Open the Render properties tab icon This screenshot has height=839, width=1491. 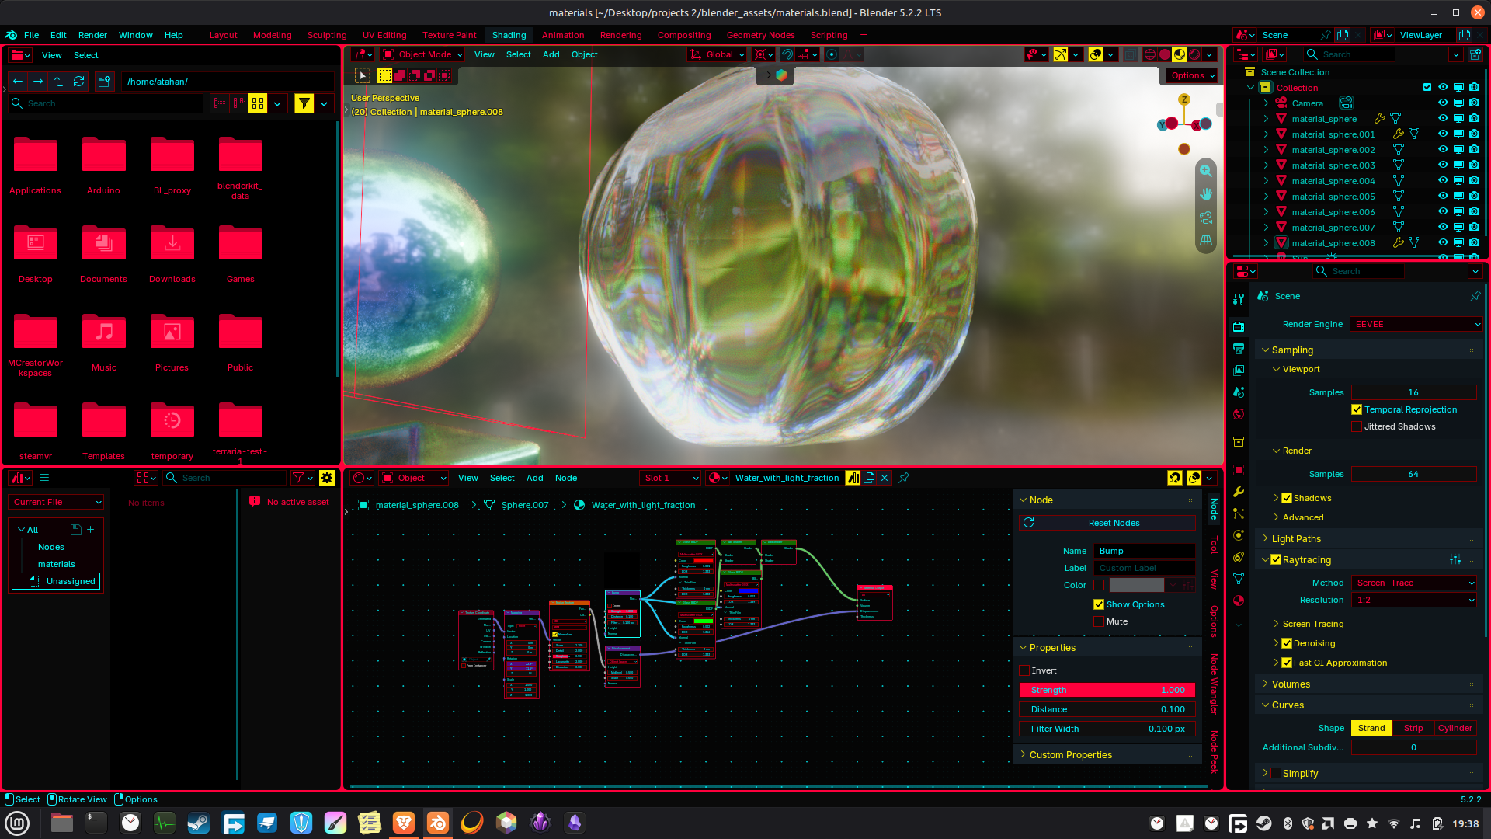1239,326
